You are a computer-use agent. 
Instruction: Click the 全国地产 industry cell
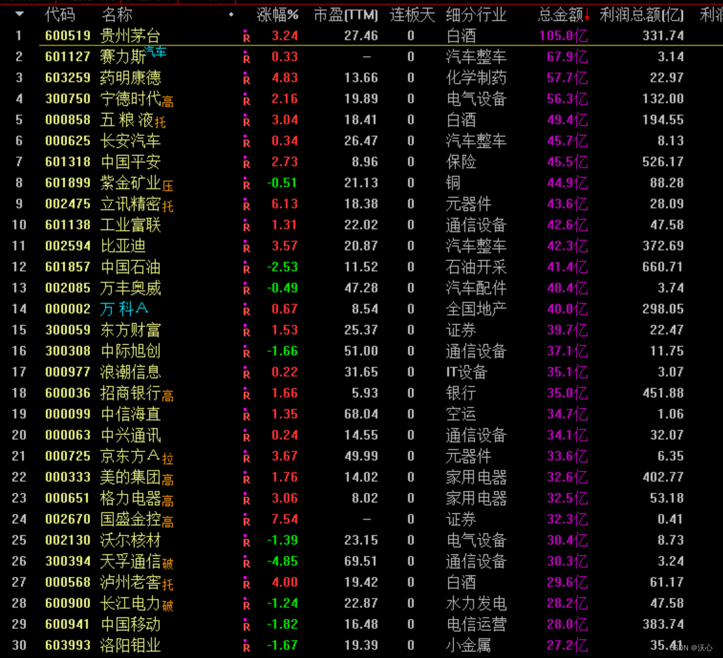pyautogui.click(x=476, y=309)
